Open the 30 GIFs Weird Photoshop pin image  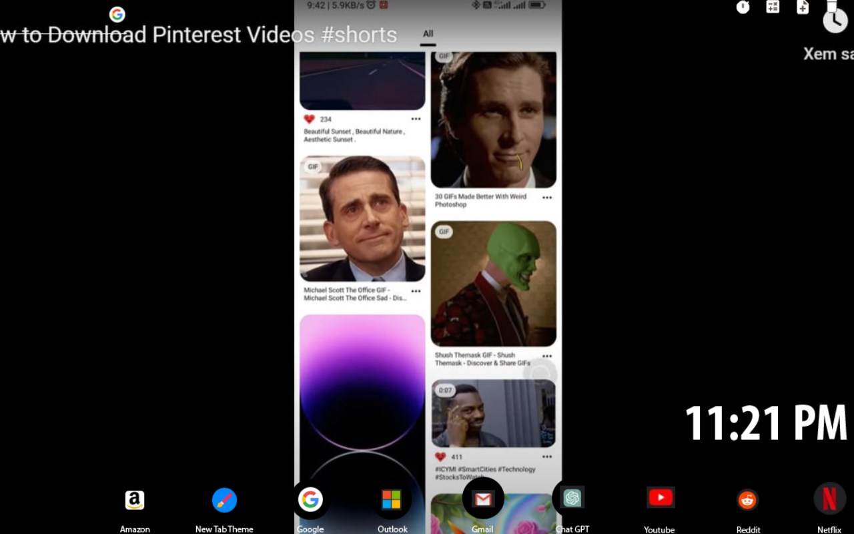494,119
